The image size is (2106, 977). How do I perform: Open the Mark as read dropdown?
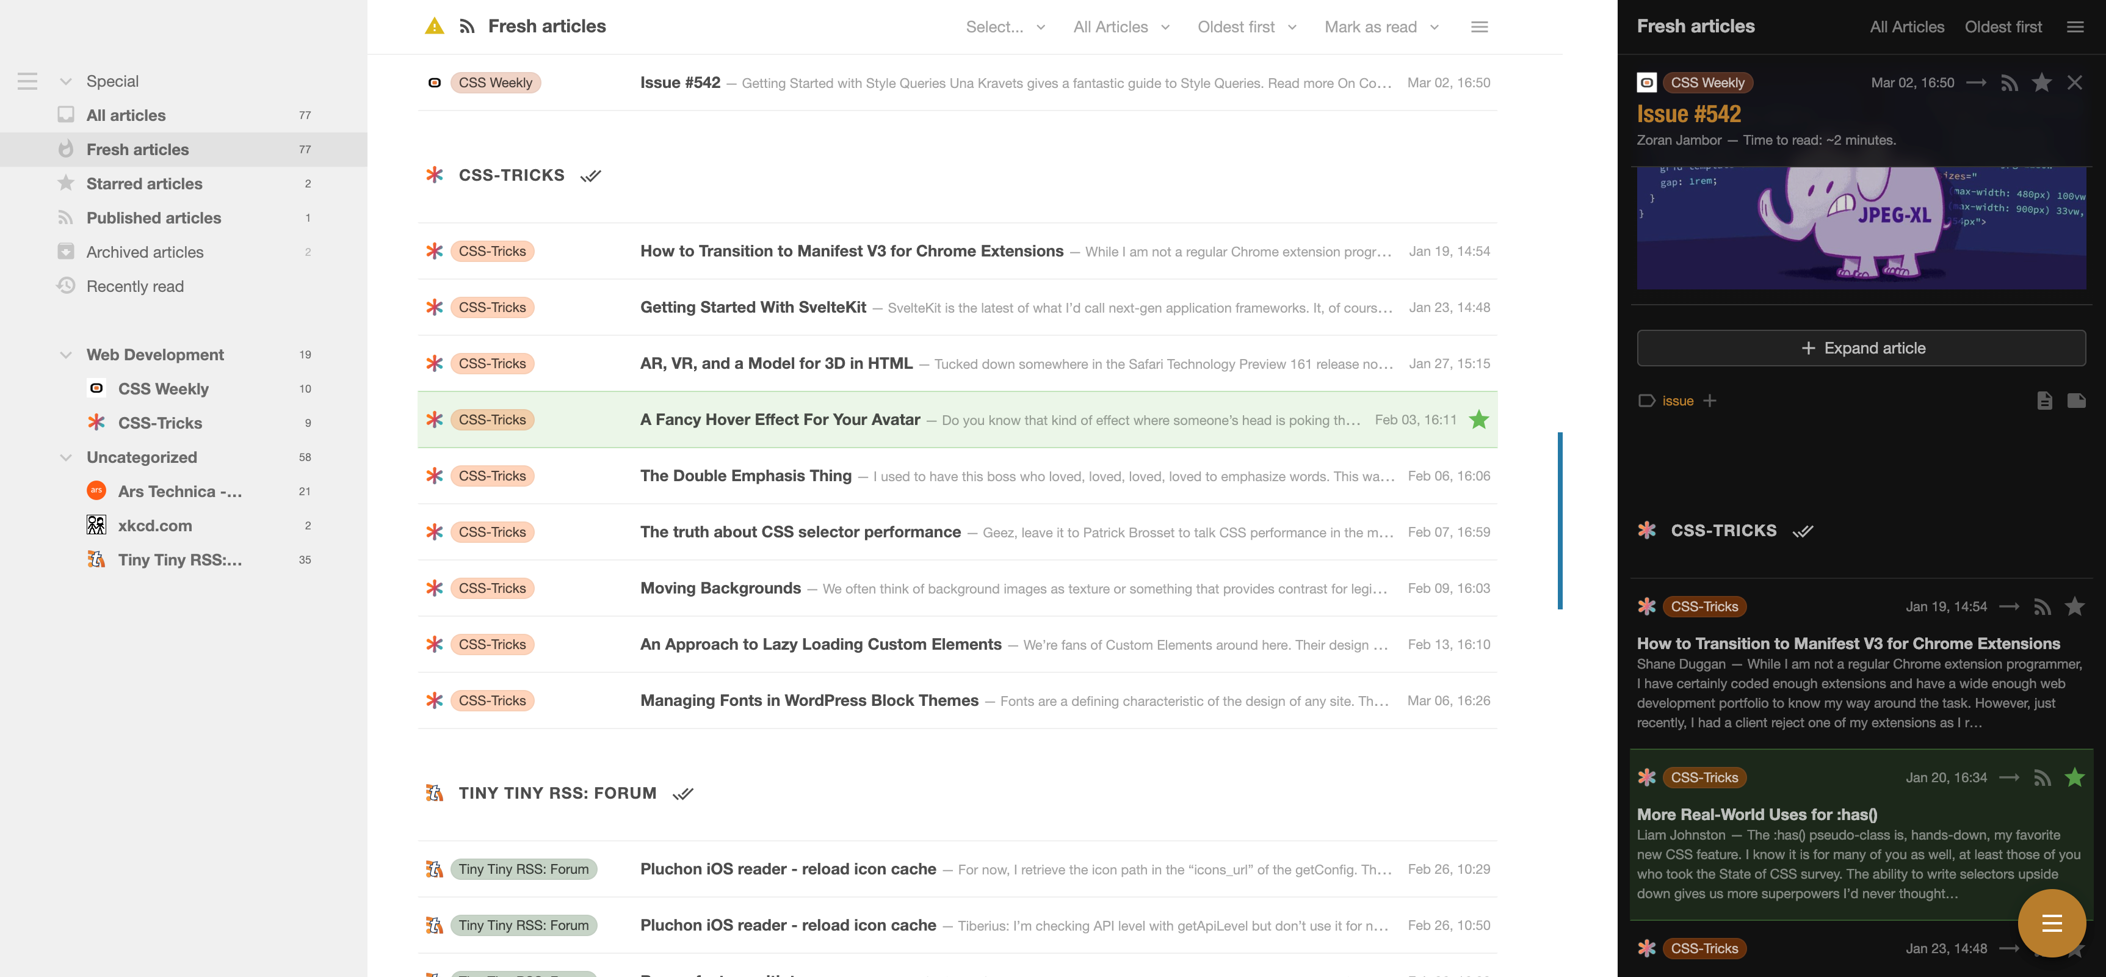(x=1381, y=27)
